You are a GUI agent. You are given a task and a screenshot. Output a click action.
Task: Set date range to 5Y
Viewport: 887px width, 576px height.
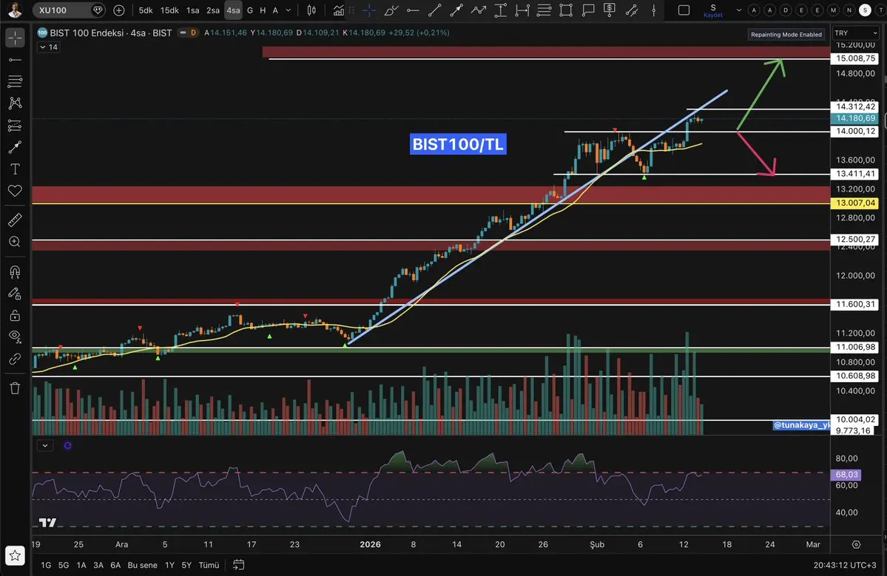186,565
